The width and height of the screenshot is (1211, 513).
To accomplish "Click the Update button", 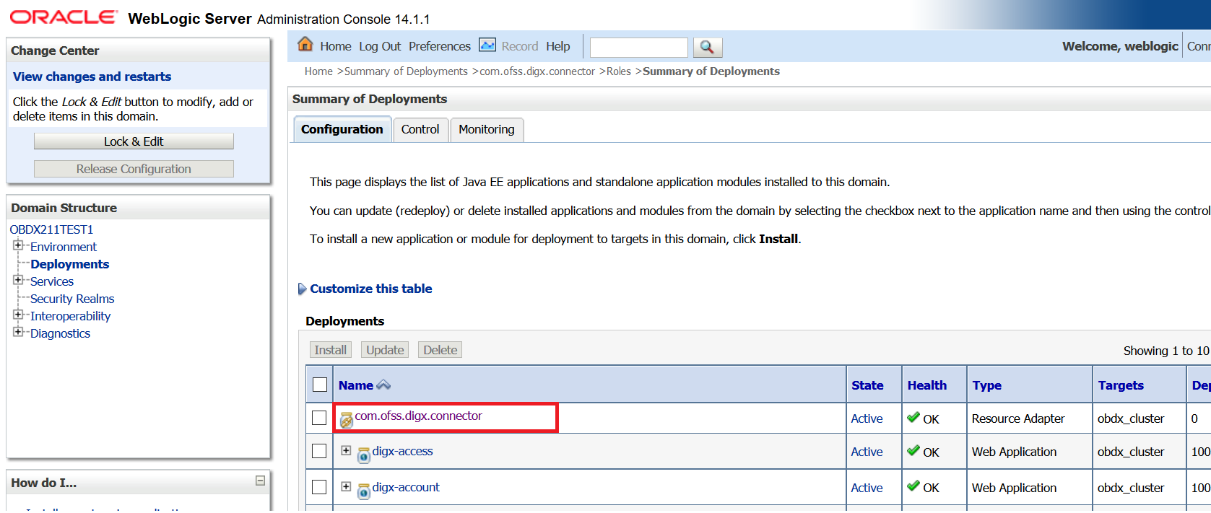I will (385, 350).
